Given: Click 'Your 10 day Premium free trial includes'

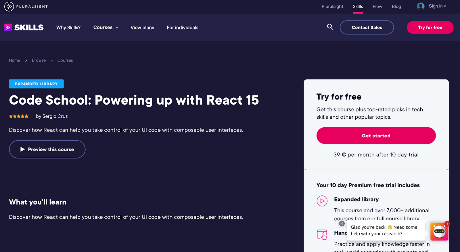Looking at the screenshot, I should pos(368,185).
